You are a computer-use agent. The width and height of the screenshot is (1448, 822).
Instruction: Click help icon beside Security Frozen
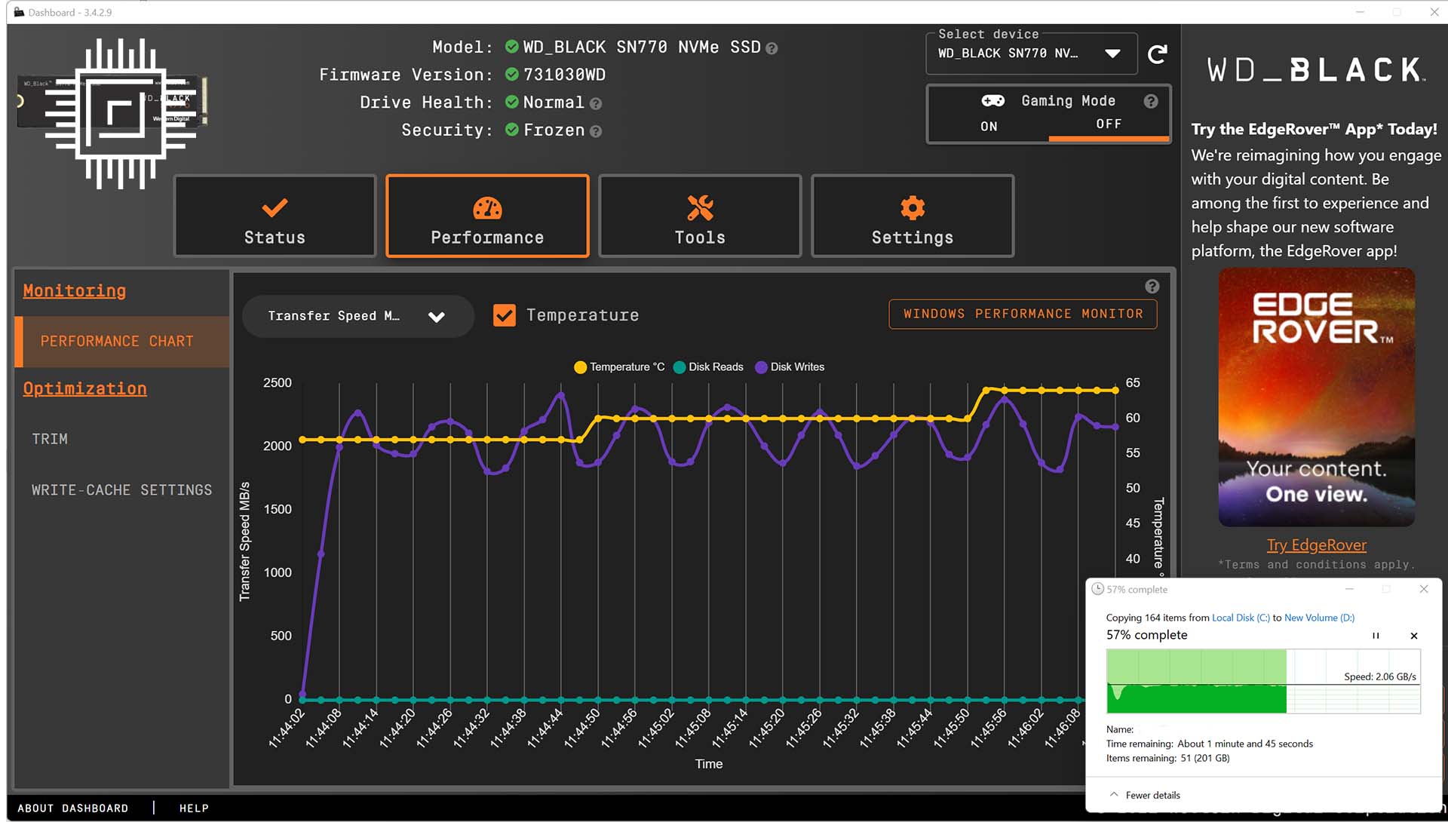click(596, 131)
